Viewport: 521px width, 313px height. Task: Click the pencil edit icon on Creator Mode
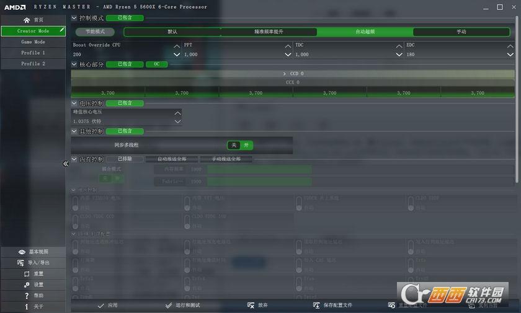pos(62,30)
